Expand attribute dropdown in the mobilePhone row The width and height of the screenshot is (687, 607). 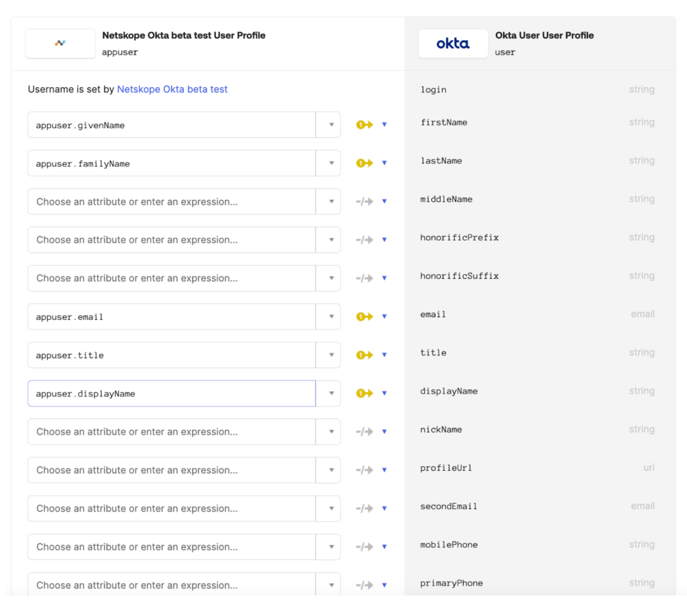(328, 547)
